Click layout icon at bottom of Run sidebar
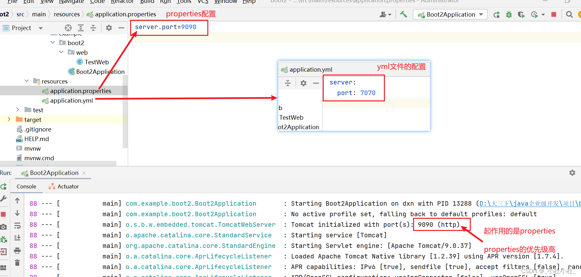581x277 pixels. click(x=4, y=267)
